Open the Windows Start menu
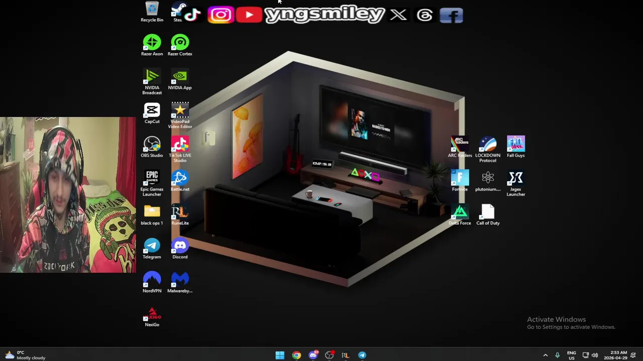The width and height of the screenshot is (643, 361). tap(280, 355)
